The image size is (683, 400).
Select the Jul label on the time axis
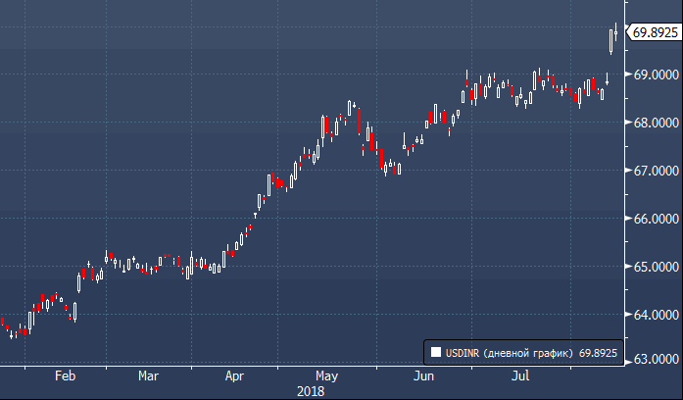pos(521,375)
